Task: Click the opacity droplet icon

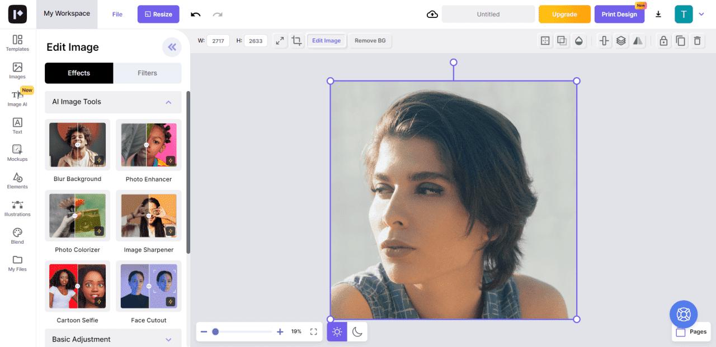Action: point(579,41)
